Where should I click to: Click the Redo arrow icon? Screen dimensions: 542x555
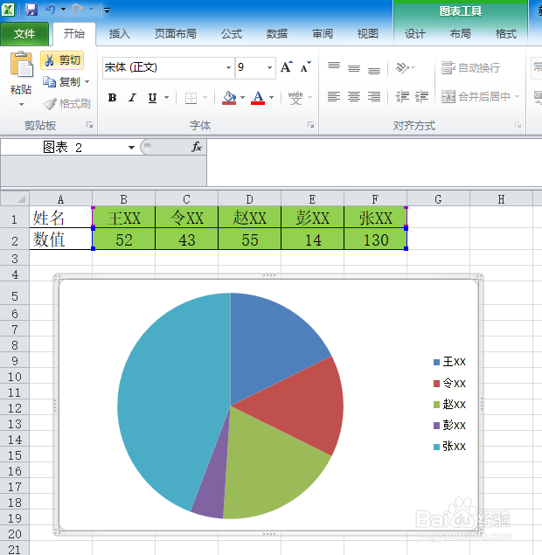(78, 10)
